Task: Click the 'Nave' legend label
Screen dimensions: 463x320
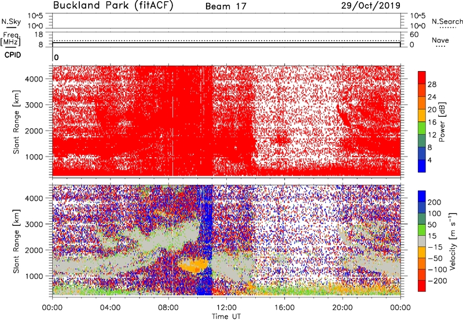Action: [x=440, y=40]
